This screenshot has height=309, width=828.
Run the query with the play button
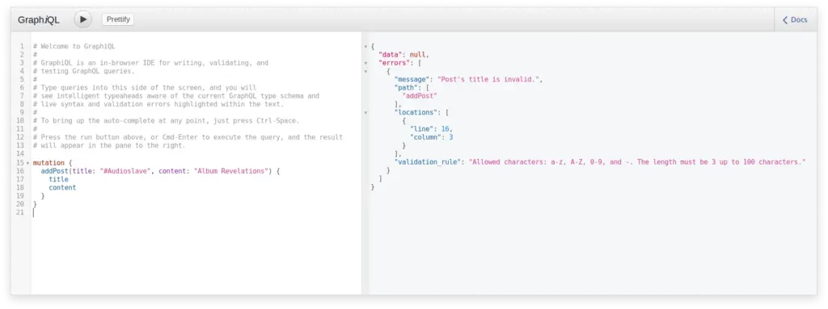[x=83, y=19]
